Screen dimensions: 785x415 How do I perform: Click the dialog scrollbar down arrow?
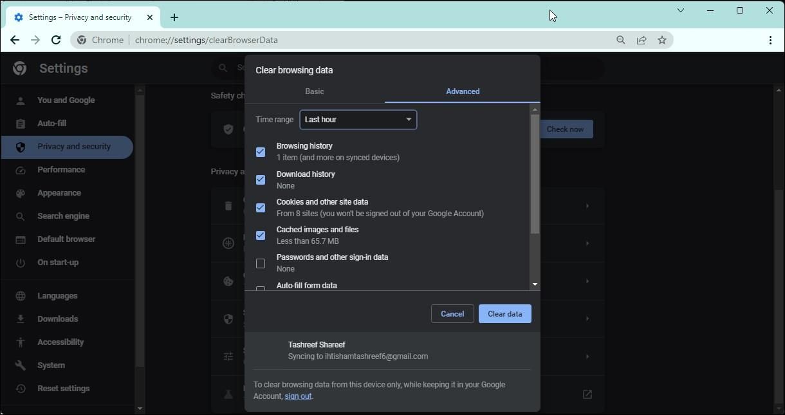coord(535,284)
